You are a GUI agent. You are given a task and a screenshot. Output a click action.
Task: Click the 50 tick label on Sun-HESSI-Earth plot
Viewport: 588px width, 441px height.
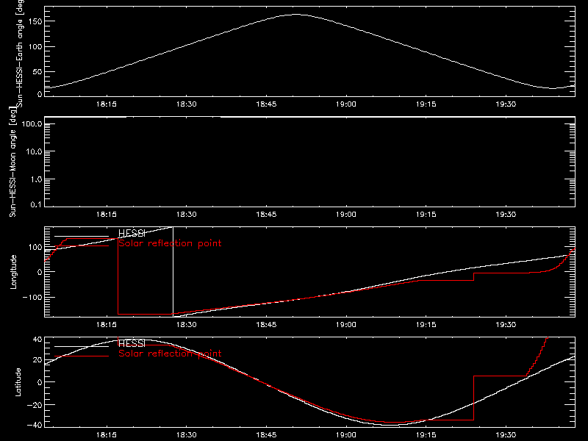click(37, 72)
